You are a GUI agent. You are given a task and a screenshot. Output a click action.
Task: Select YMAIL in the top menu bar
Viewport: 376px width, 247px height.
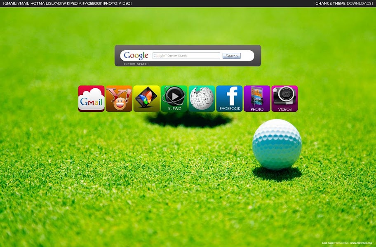23,3
